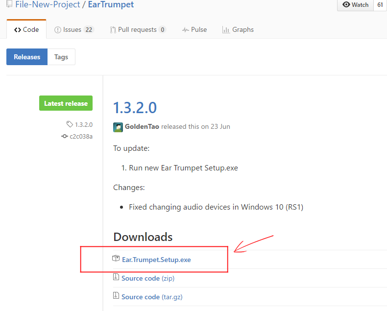Open the 1.3.2.0 release title

pyautogui.click(x=135, y=108)
